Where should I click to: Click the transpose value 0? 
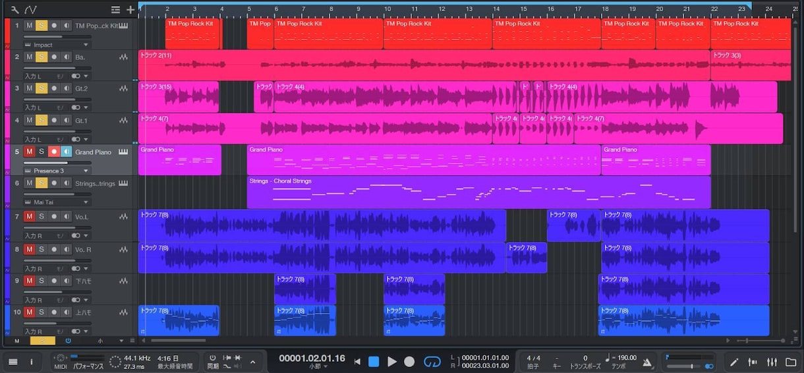click(x=585, y=358)
